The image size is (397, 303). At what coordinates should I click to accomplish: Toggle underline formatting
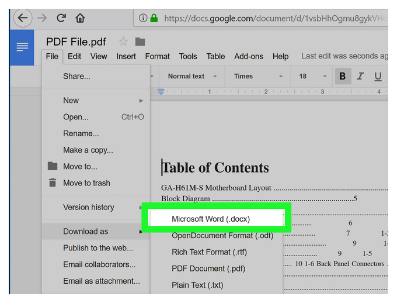coord(378,76)
